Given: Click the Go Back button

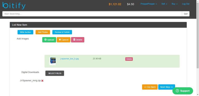Looking at the screenshot, I should pyautogui.click(x=150, y=87).
